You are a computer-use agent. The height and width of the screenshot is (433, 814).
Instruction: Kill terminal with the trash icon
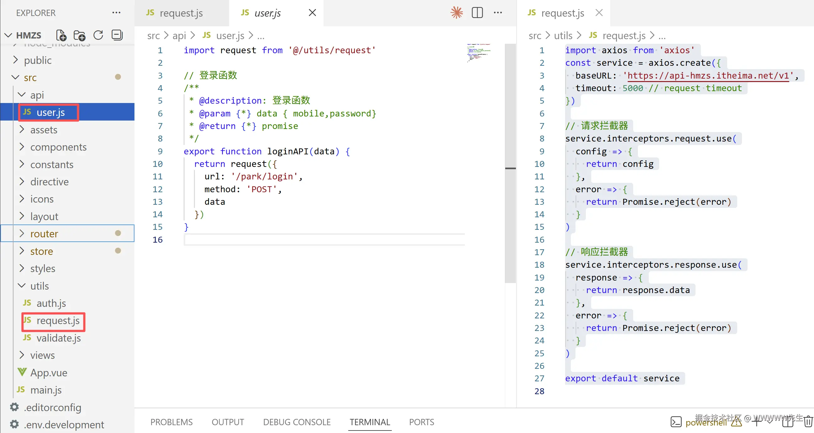[808, 422]
